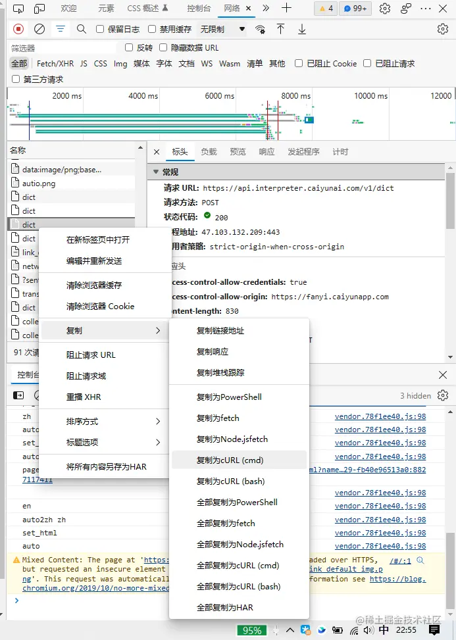456x640 pixels.
Task: Expand the 排序方式 submenu
Action: click(x=105, y=421)
